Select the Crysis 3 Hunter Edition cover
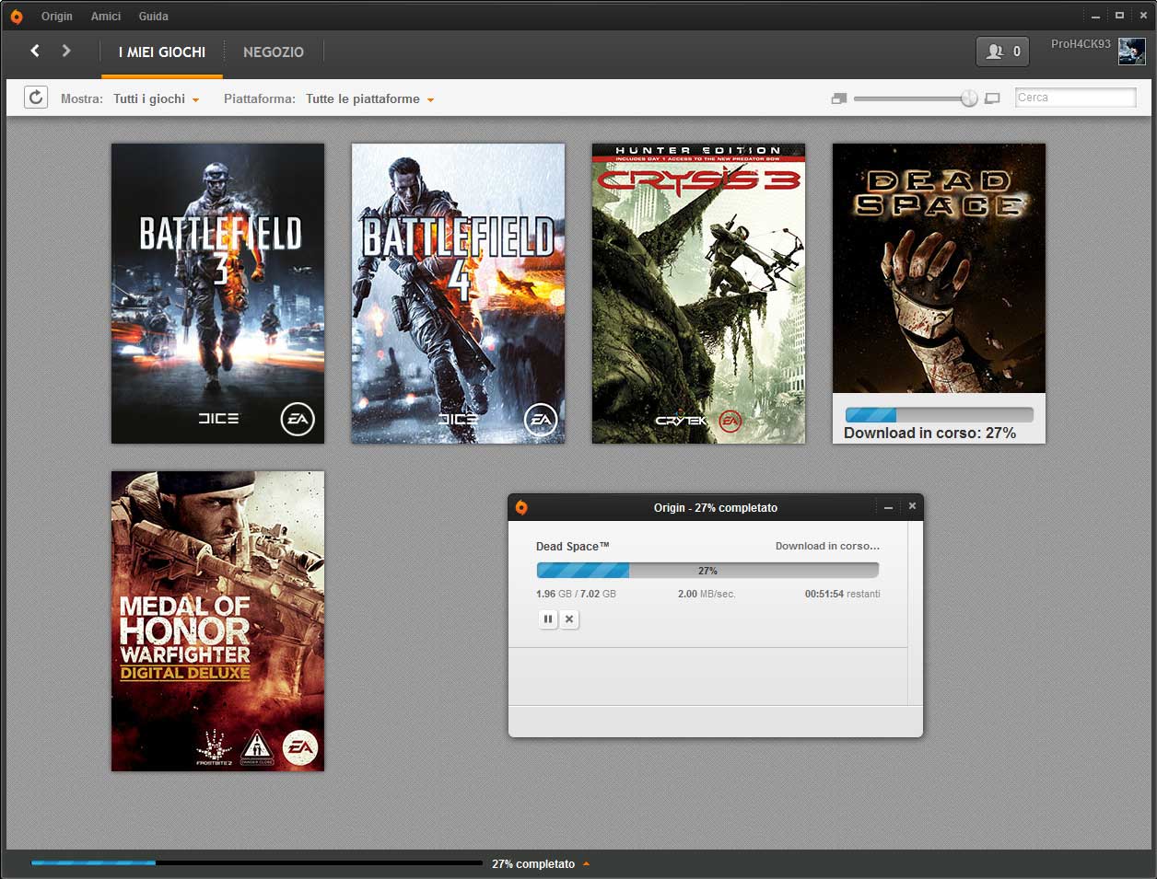Viewport: 1157px width, 879px height. tap(698, 294)
